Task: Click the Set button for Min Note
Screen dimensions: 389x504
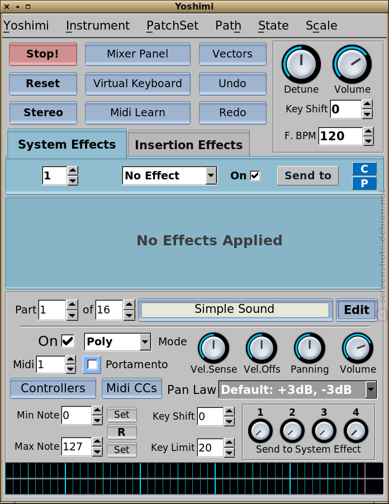Action: (121, 415)
